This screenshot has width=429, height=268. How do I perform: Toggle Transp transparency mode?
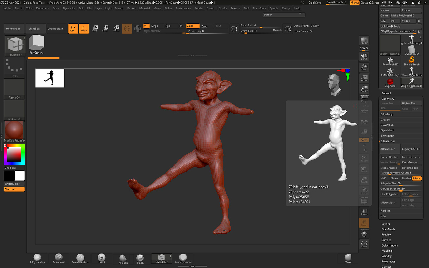pos(364,212)
